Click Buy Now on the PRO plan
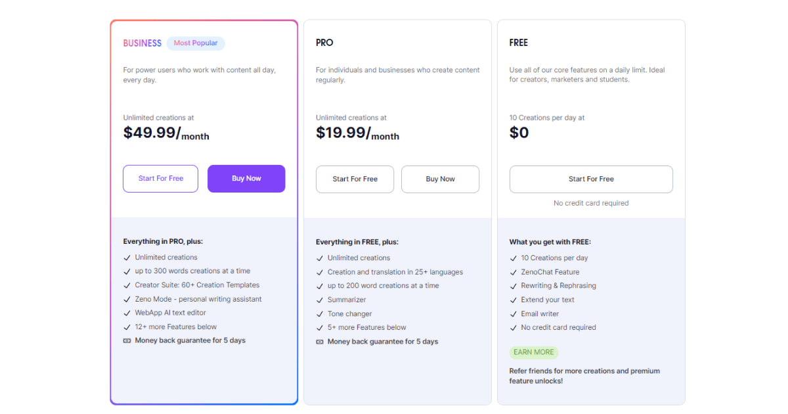 (440, 179)
